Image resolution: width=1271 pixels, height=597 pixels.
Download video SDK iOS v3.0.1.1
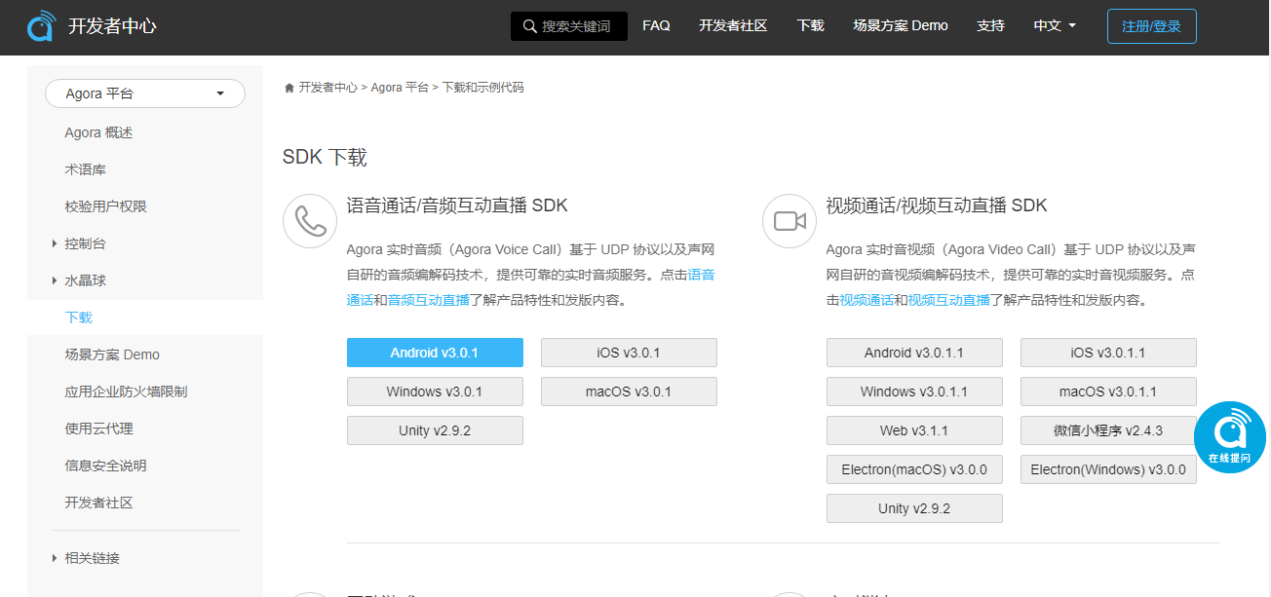tap(1108, 353)
